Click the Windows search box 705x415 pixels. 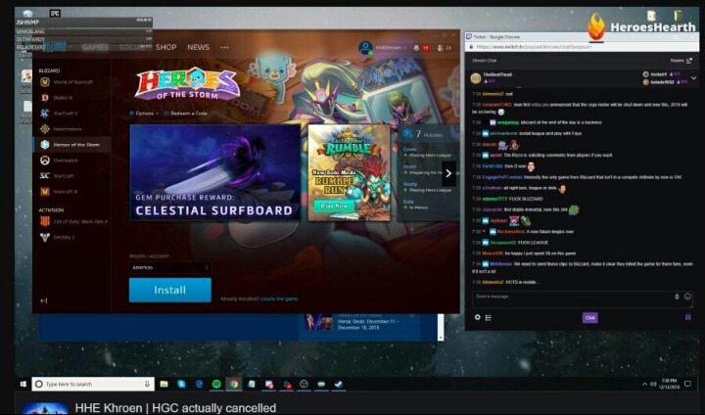(x=93, y=384)
